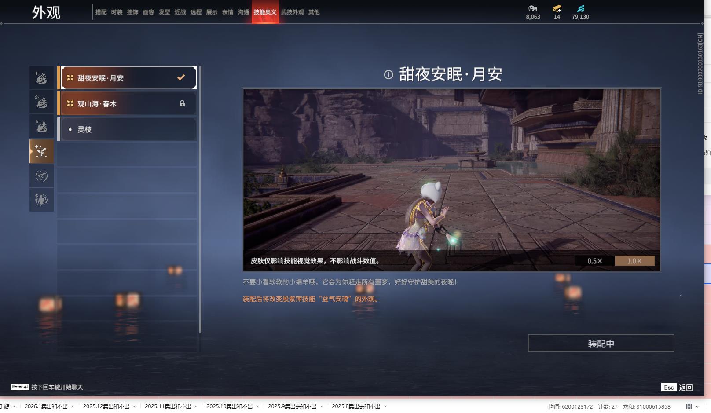Select the 甜夜安眠·月安 skin entry

tap(127, 78)
